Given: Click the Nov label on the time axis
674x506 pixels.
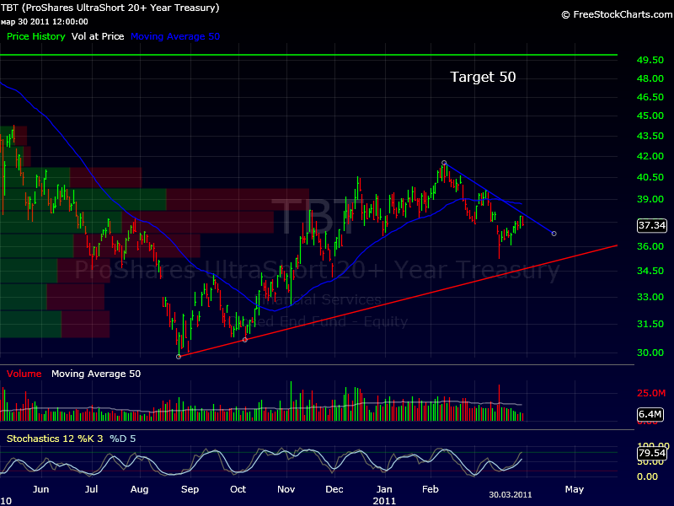Looking at the screenshot, I should [286, 490].
